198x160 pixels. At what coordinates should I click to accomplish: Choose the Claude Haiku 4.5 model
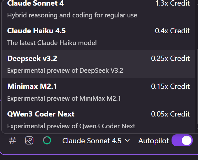[36, 31]
